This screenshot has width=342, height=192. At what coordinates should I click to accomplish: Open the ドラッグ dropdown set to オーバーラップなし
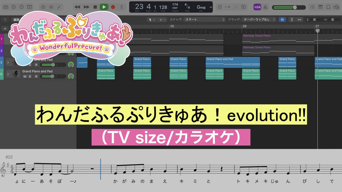click(x=259, y=20)
